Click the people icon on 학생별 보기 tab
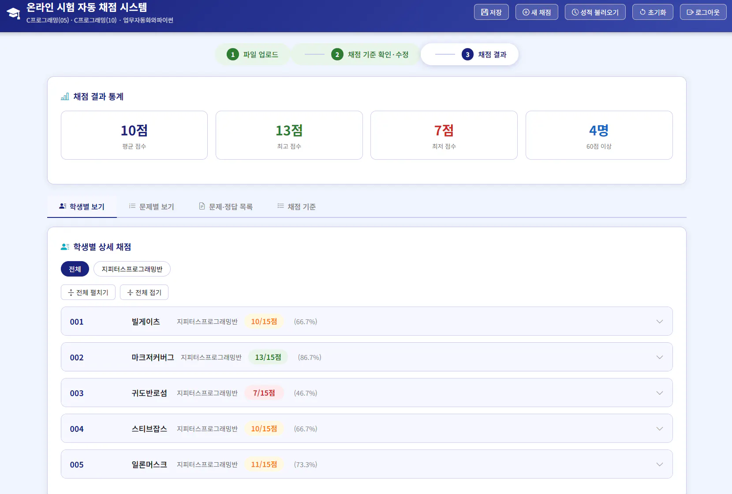Viewport: 732px width, 494px height. 63,206
